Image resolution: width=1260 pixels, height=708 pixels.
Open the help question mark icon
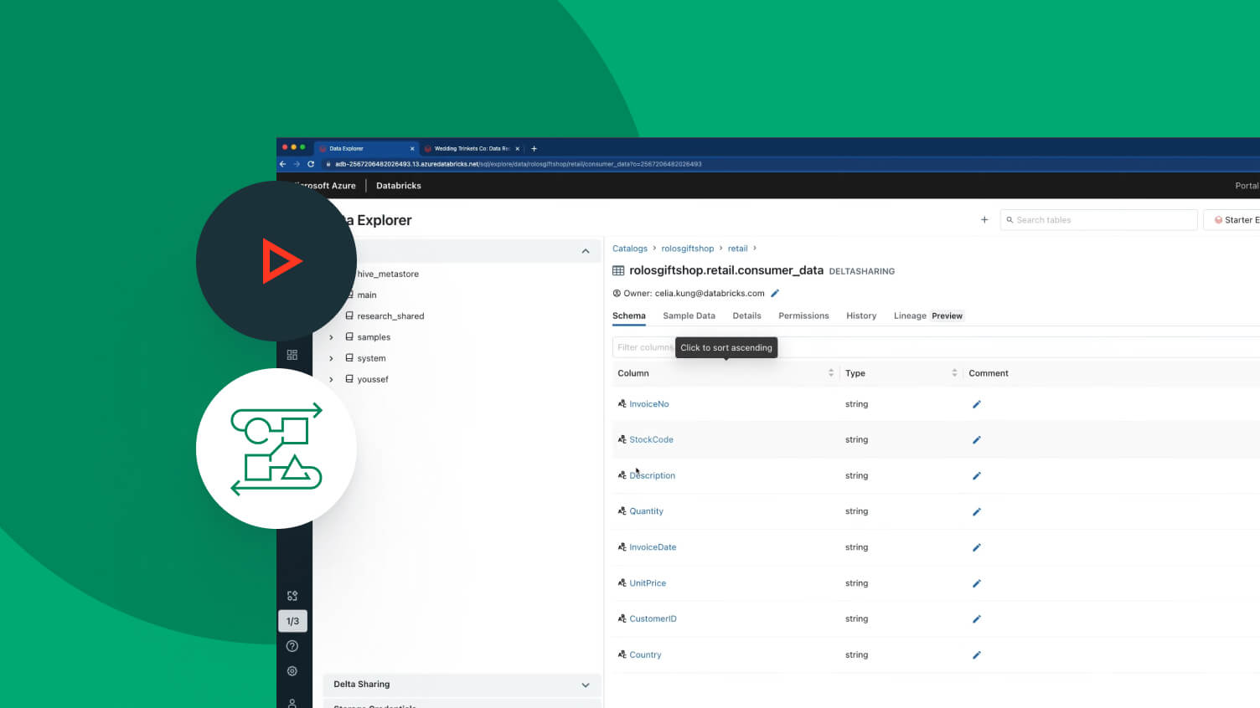pos(292,646)
